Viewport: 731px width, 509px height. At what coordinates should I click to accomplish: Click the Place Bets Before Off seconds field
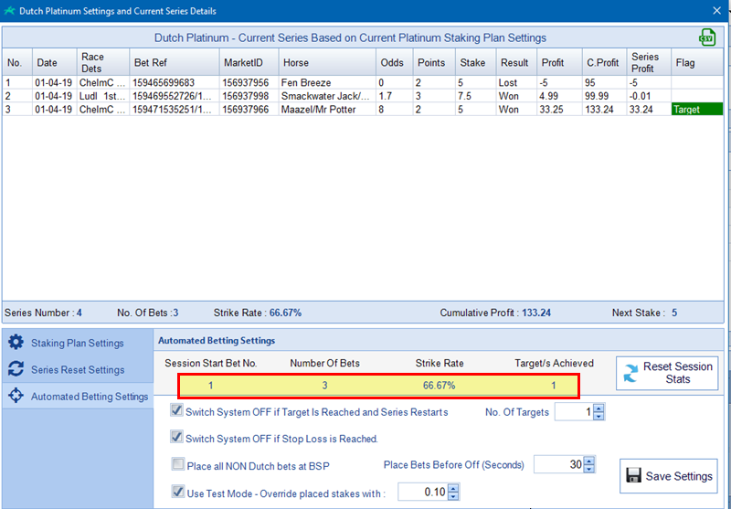coord(559,464)
